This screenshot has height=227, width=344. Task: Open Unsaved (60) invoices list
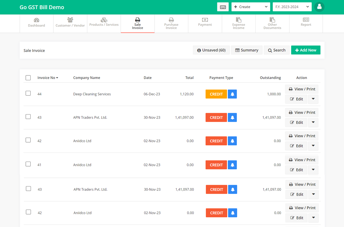211,50
